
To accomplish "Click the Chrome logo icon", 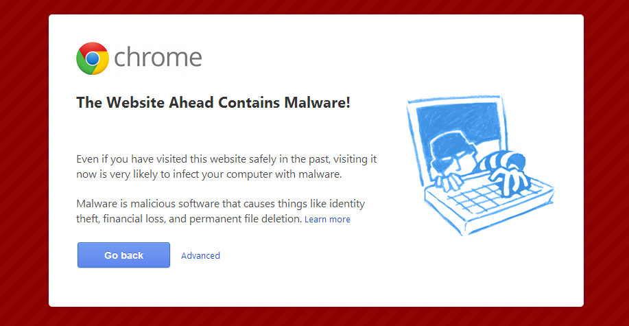I will click(x=93, y=58).
